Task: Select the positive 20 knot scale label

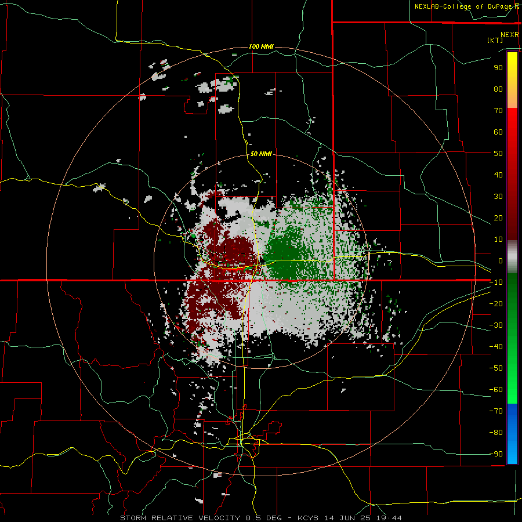Action: (498, 217)
